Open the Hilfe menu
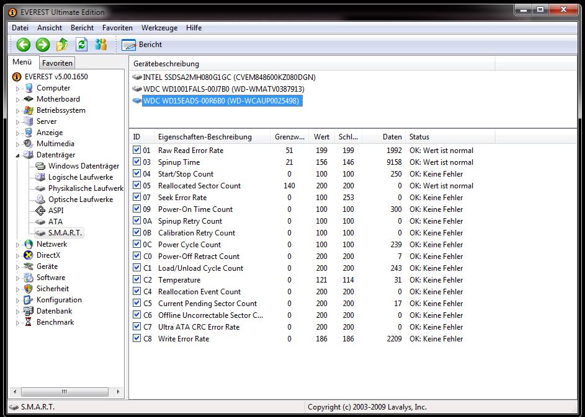This screenshot has height=417, width=585. [x=194, y=28]
